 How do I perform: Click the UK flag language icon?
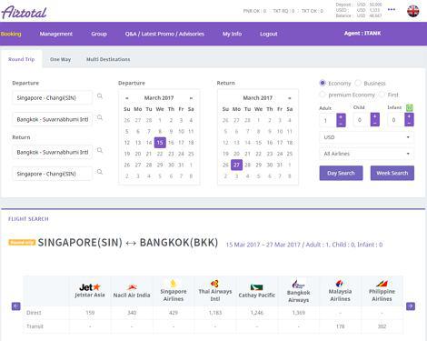(412, 11)
